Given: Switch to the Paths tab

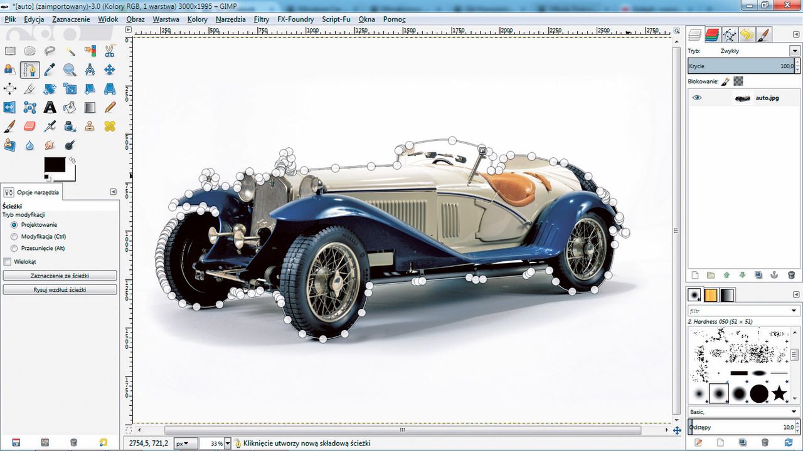Looking at the screenshot, I should click(729, 34).
